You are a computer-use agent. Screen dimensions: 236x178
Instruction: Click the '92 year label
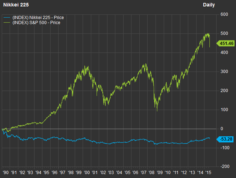(22, 172)
